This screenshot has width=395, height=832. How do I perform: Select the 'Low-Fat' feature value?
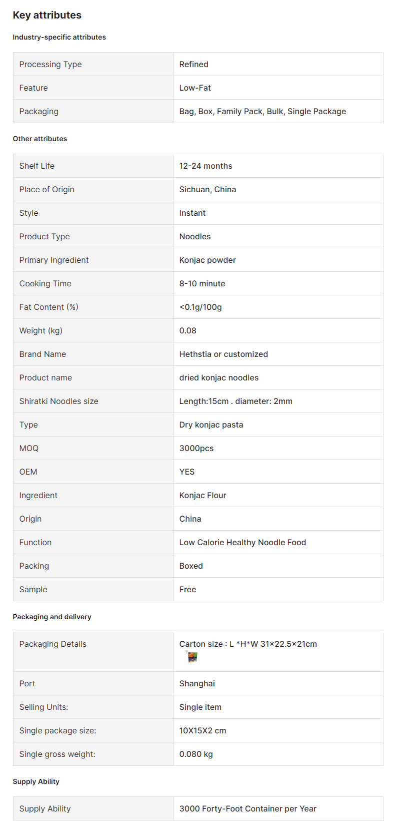195,88
